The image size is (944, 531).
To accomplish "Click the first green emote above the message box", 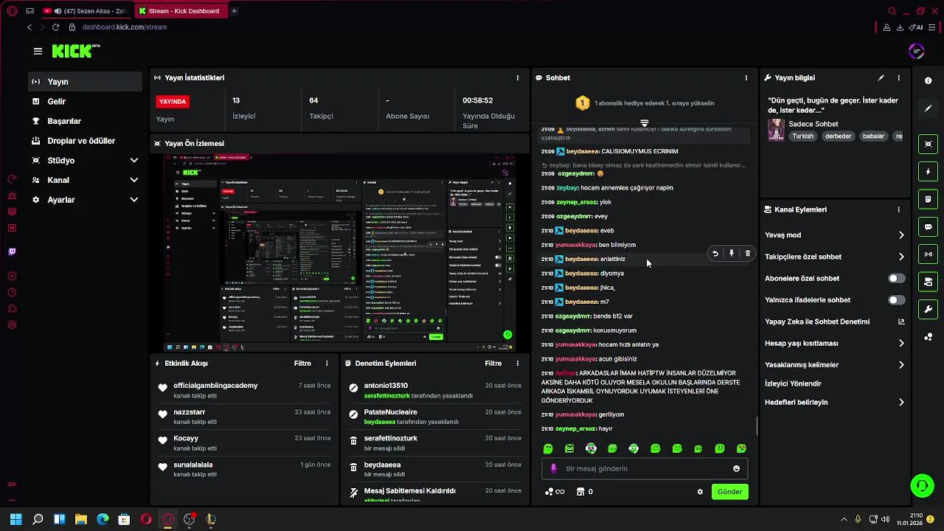I will (x=548, y=448).
